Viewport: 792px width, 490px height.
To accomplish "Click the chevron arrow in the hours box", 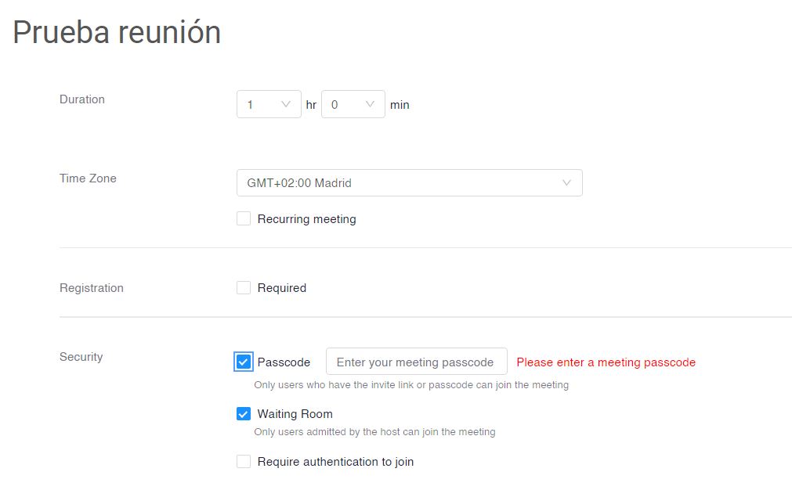I will click(286, 104).
